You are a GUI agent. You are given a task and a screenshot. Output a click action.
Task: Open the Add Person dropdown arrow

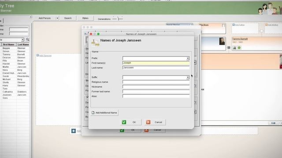[57, 18]
